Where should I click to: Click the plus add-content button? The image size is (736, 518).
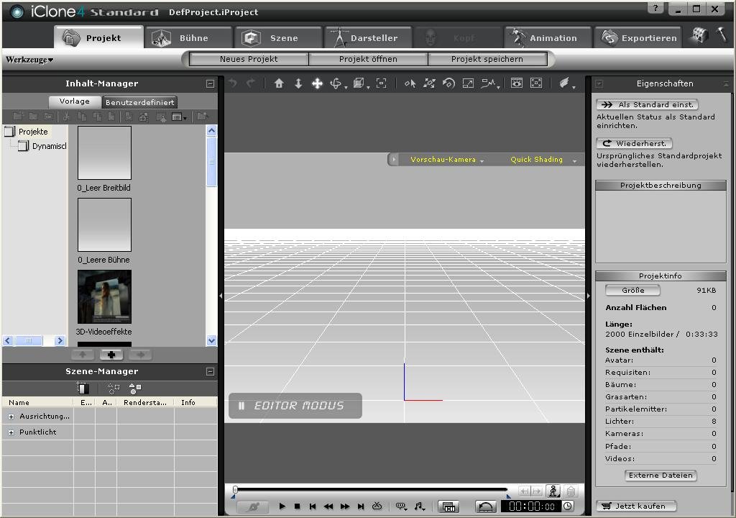coord(111,355)
